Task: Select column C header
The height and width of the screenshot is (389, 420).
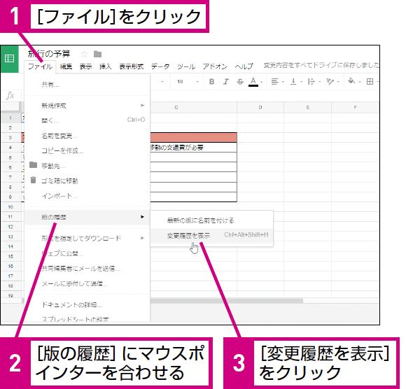Action: pyautogui.click(x=193, y=107)
